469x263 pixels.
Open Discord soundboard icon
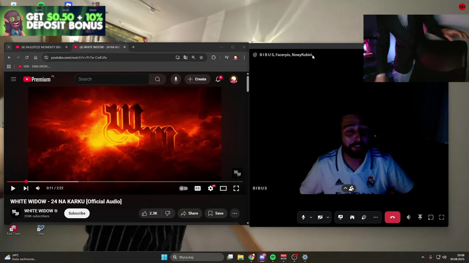pyautogui.click(x=364, y=217)
